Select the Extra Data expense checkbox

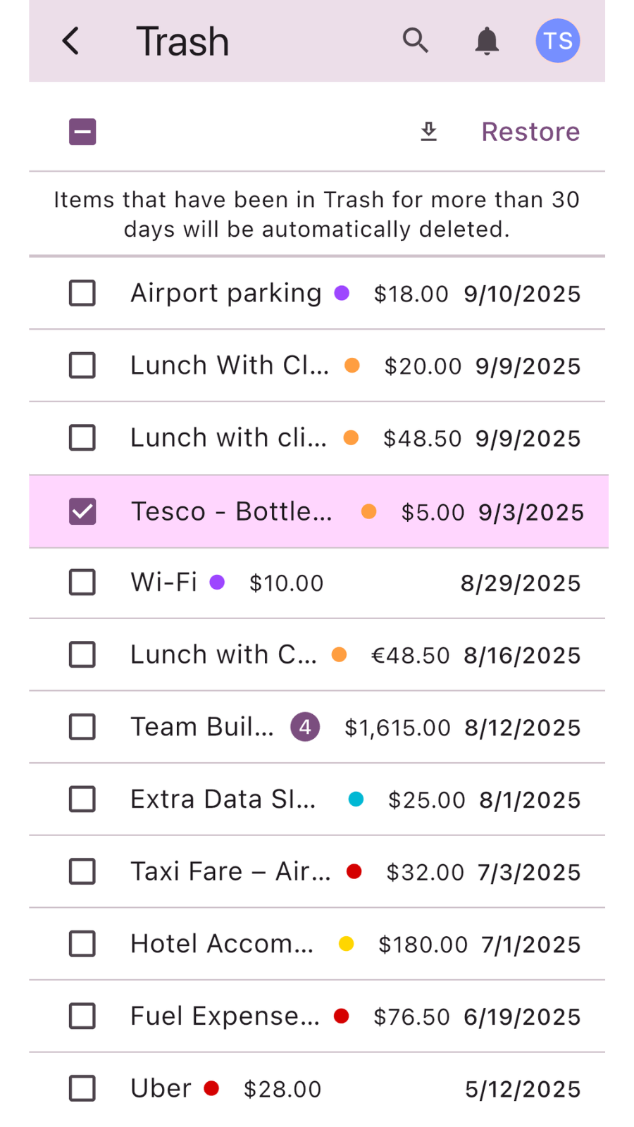point(82,799)
